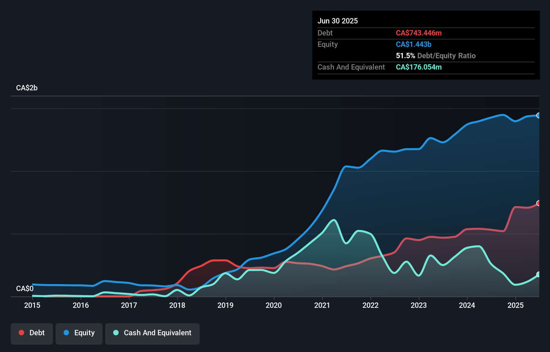The image size is (550, 352).
Task: Select the blue Equity endpoint marker
Action: click(x=539, y=115)
